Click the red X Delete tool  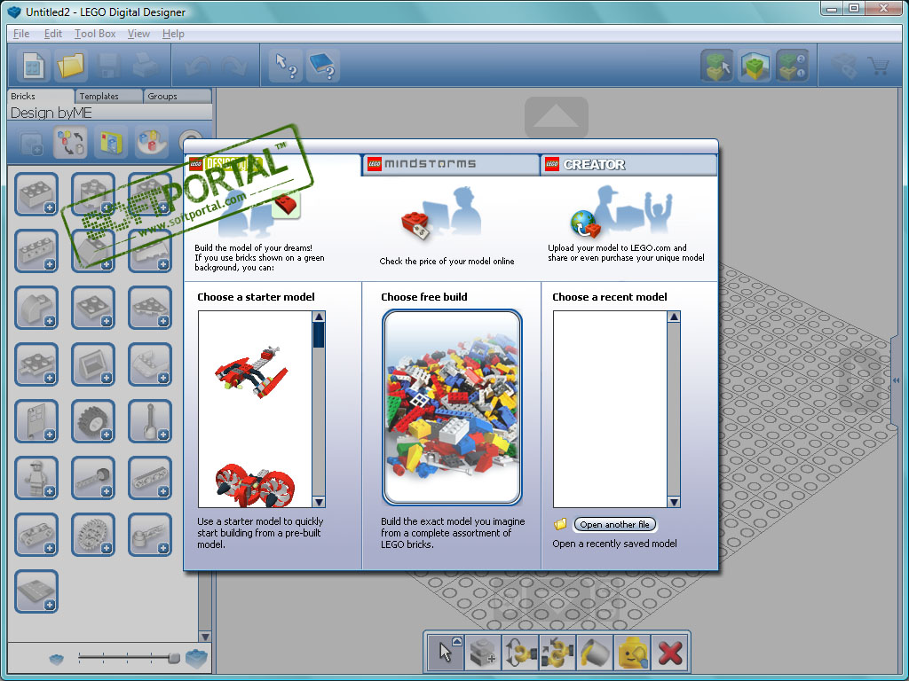669,652
